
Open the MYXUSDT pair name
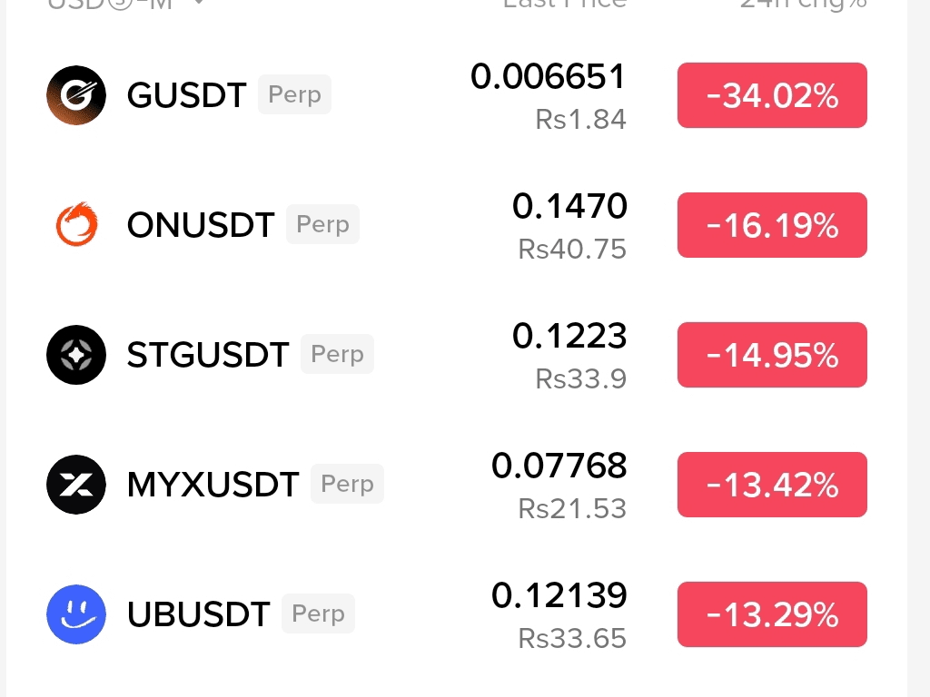tap(213, 485)
